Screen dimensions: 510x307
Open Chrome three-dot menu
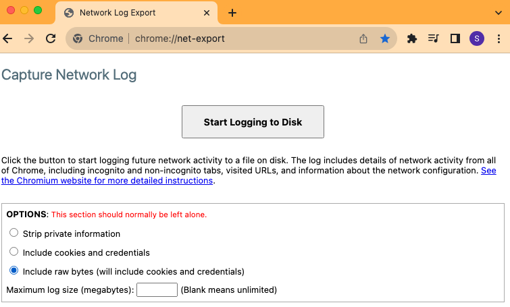pos(499,38)
